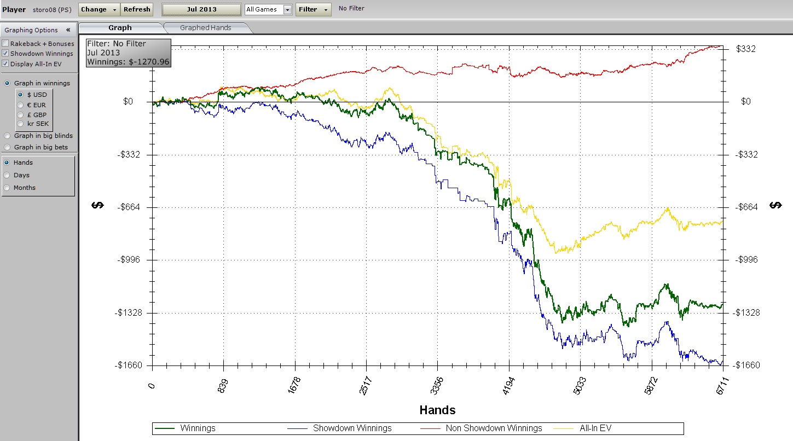This screenshot has width=793, height=441.
Task: Switch to the Graphed Hands tab
Action: (205, 28)
